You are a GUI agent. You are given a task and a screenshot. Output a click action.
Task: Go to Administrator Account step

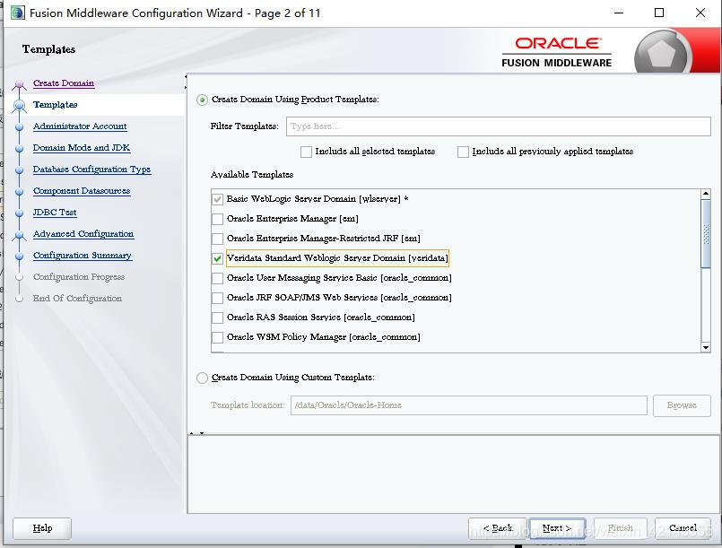tap(80, 126)
